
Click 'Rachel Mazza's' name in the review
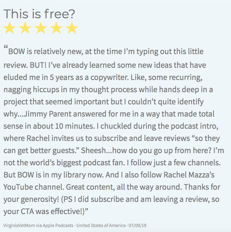(x=189, y=175)
